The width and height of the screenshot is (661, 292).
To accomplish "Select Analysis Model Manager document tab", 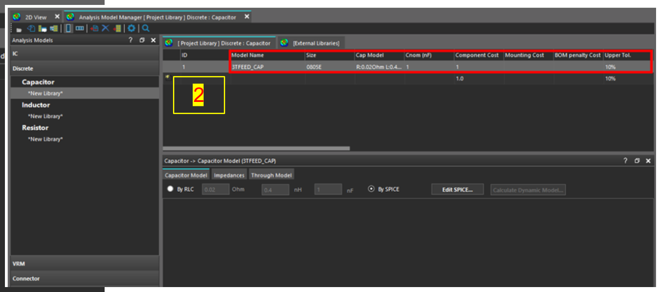I will [x=158, y=17].
